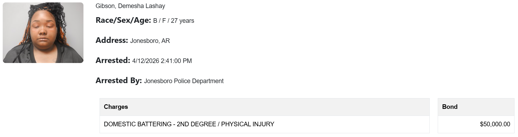The image size is (518, 137).
Task: Click the arrest time 2:41:00 PM
Action: point(176,61)
